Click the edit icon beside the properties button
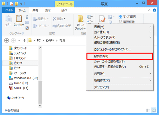Viewport: 159px width, 115px height. 110,22
